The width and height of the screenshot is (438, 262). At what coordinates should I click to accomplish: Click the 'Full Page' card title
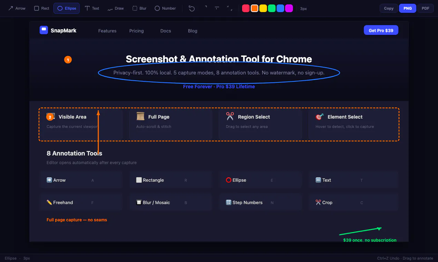[159, 117]
